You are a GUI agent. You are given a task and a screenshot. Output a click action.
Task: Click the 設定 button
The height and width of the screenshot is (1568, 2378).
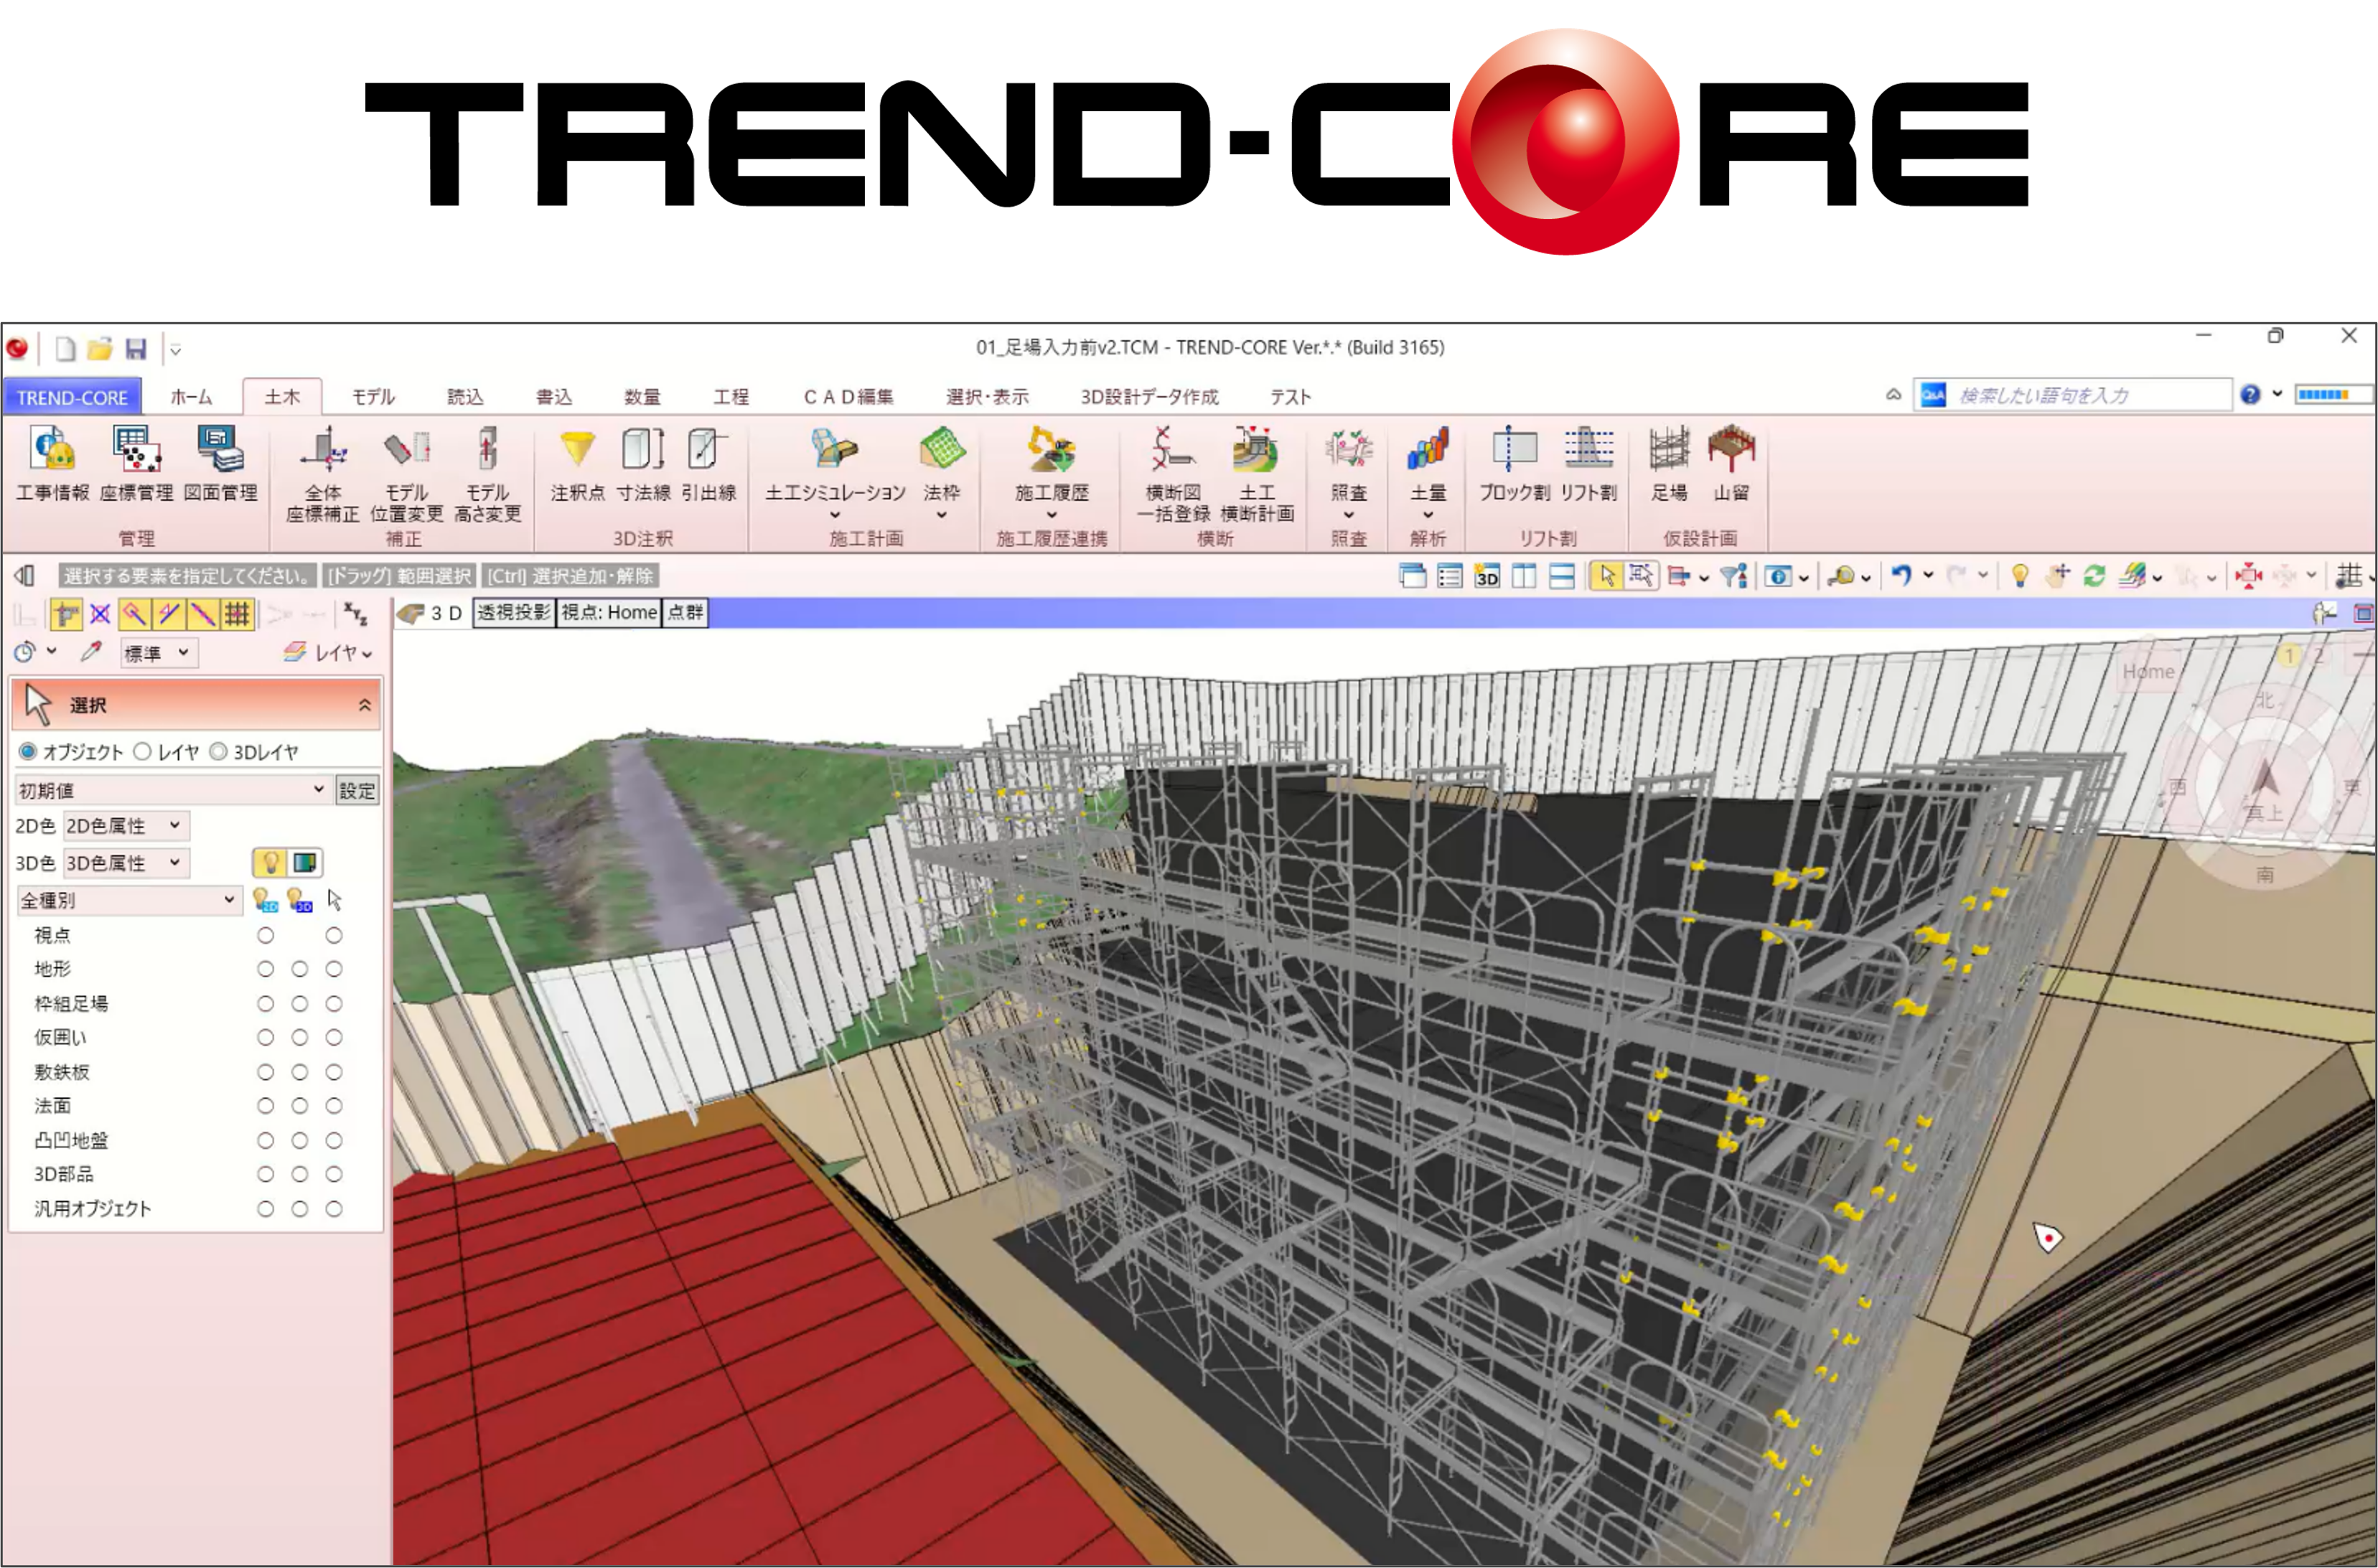(x=356, y=789)
